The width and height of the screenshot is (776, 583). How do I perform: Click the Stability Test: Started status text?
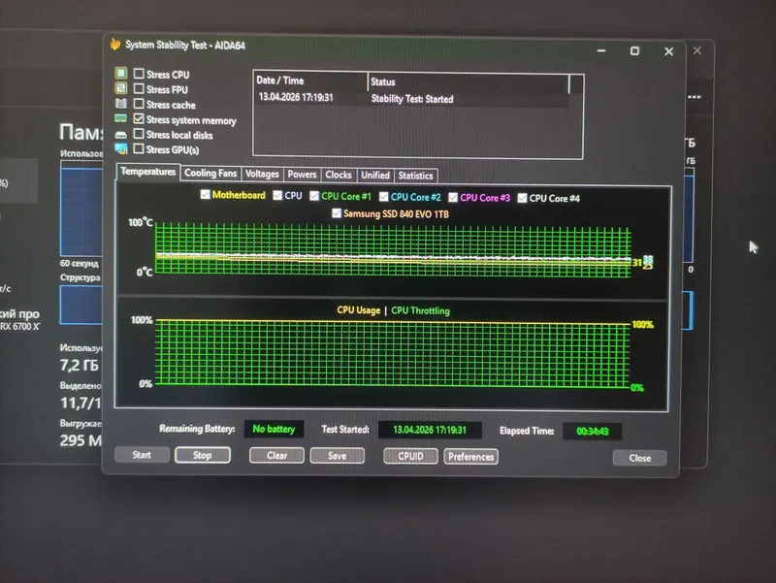coord(412,99)
